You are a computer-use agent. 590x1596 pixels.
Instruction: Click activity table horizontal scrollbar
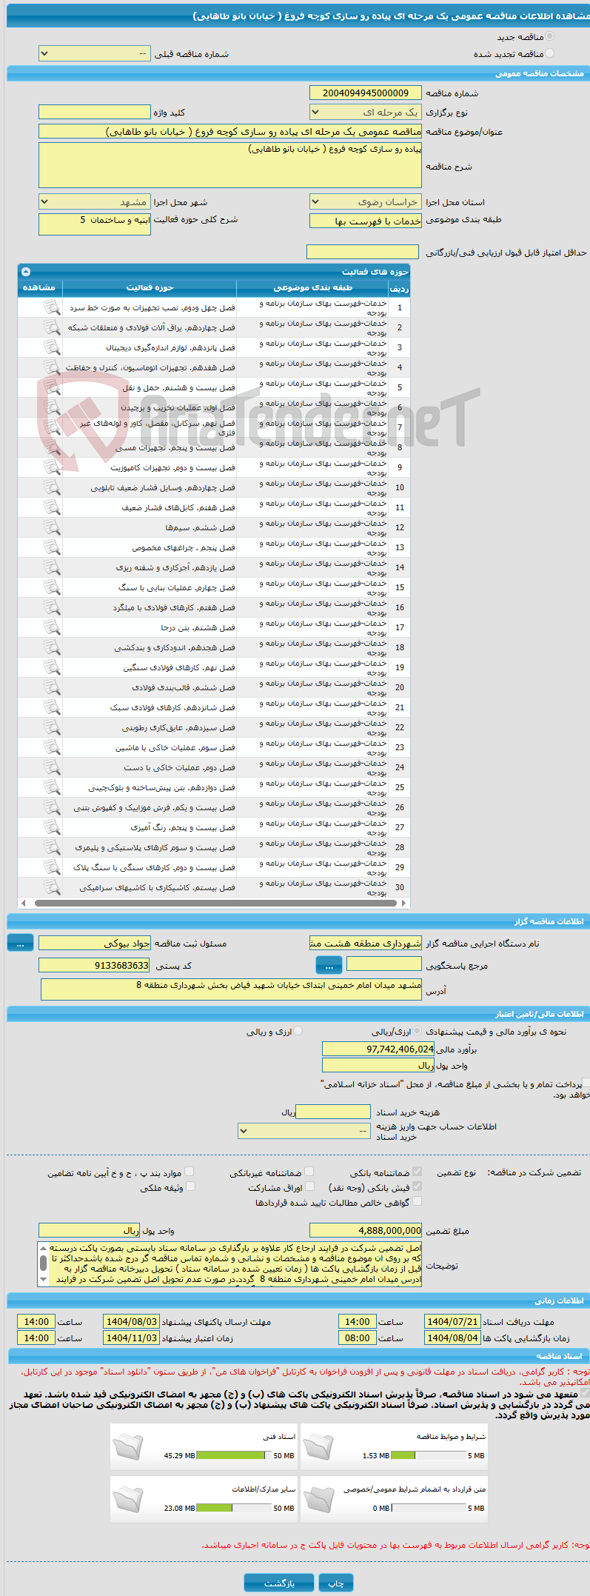coord(214,903)
